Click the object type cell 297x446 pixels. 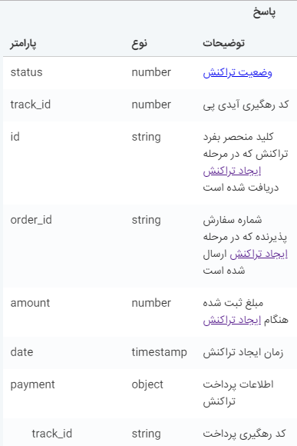click(147, 384)
